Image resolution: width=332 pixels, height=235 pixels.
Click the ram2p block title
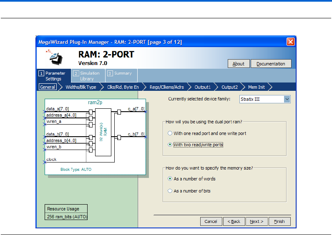tap(95, 102)
